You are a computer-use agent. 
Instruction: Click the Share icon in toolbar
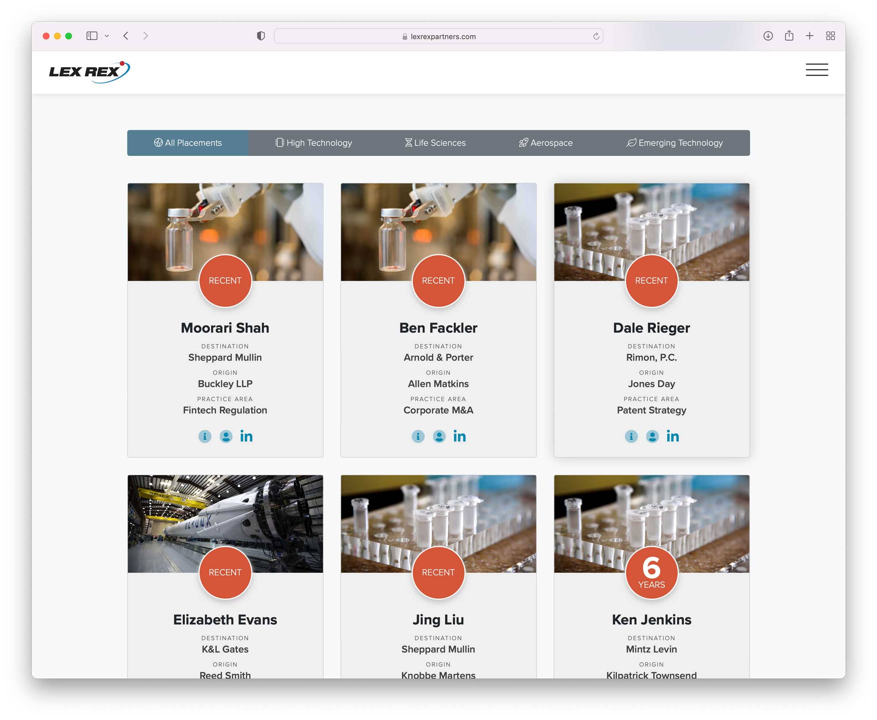(x=789, y=36)
